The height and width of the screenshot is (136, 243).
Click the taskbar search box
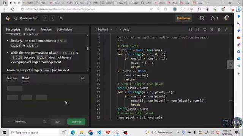[x=34, y=133]
